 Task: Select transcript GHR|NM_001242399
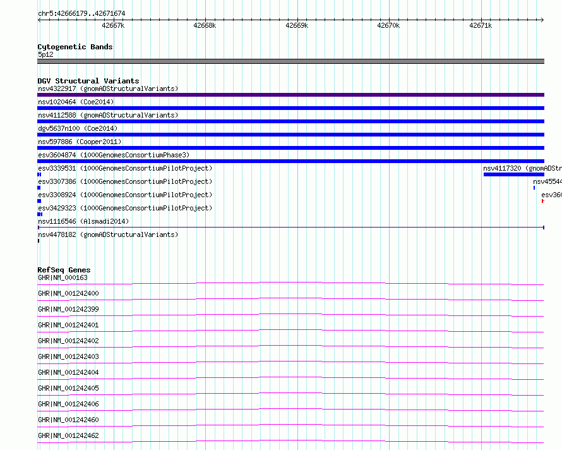pos(68,309)
